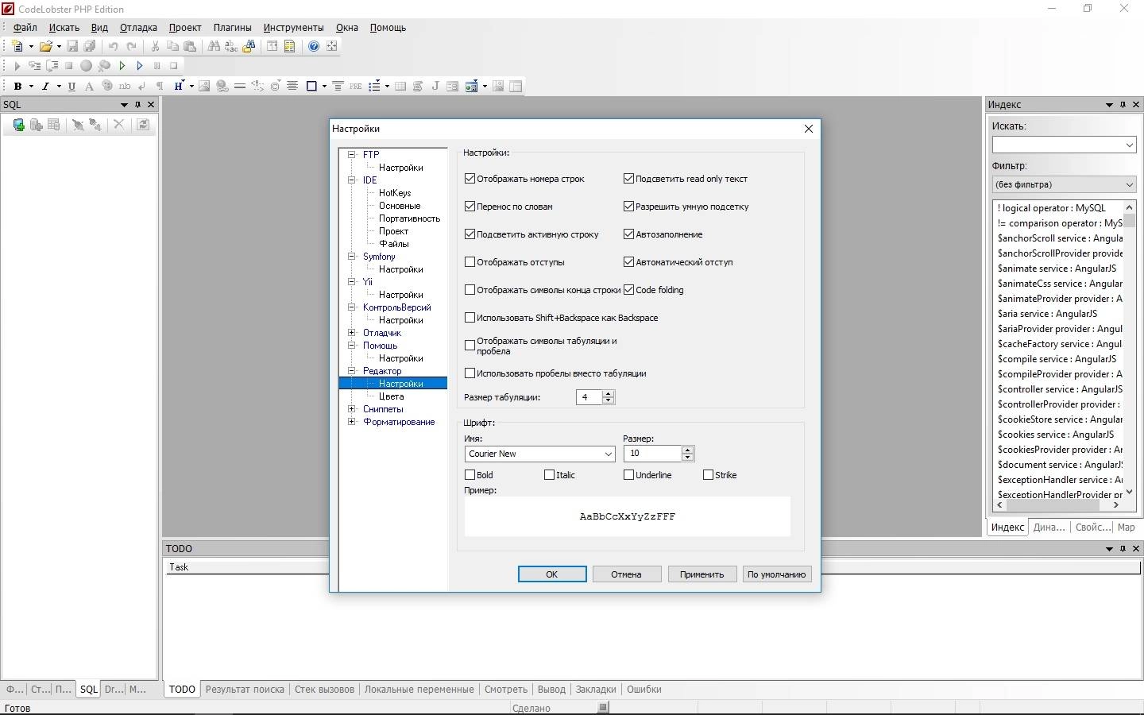Screen dimensions: 1144x715
Task: Click the PRE preformatted text icon
Action: point(355,86)
